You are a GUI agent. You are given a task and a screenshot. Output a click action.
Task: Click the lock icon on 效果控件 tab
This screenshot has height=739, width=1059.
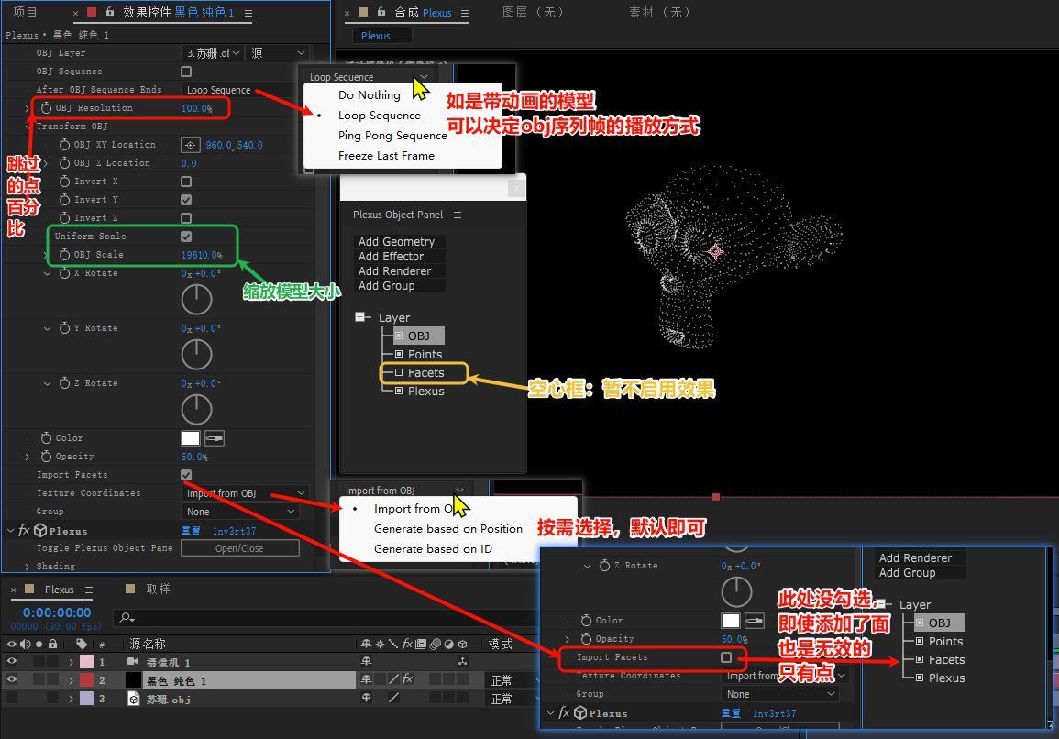pyautogui.click(x=110, y=12)
